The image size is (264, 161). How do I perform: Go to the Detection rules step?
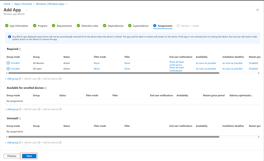click(87, 26)
